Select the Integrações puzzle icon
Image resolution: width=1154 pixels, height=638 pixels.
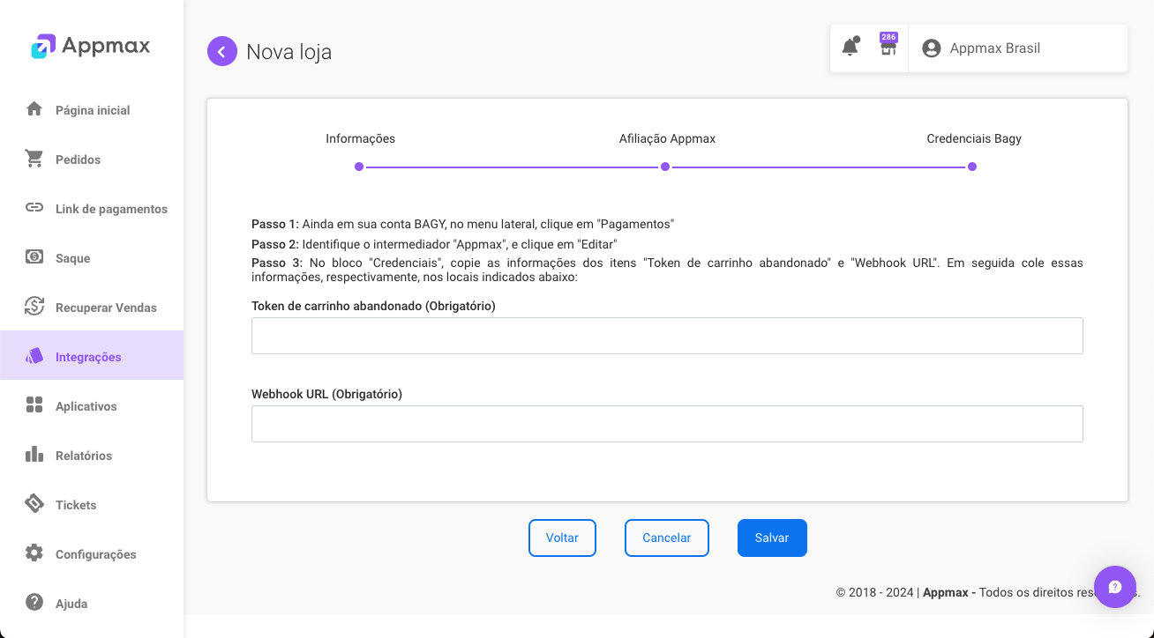(34, 356)
